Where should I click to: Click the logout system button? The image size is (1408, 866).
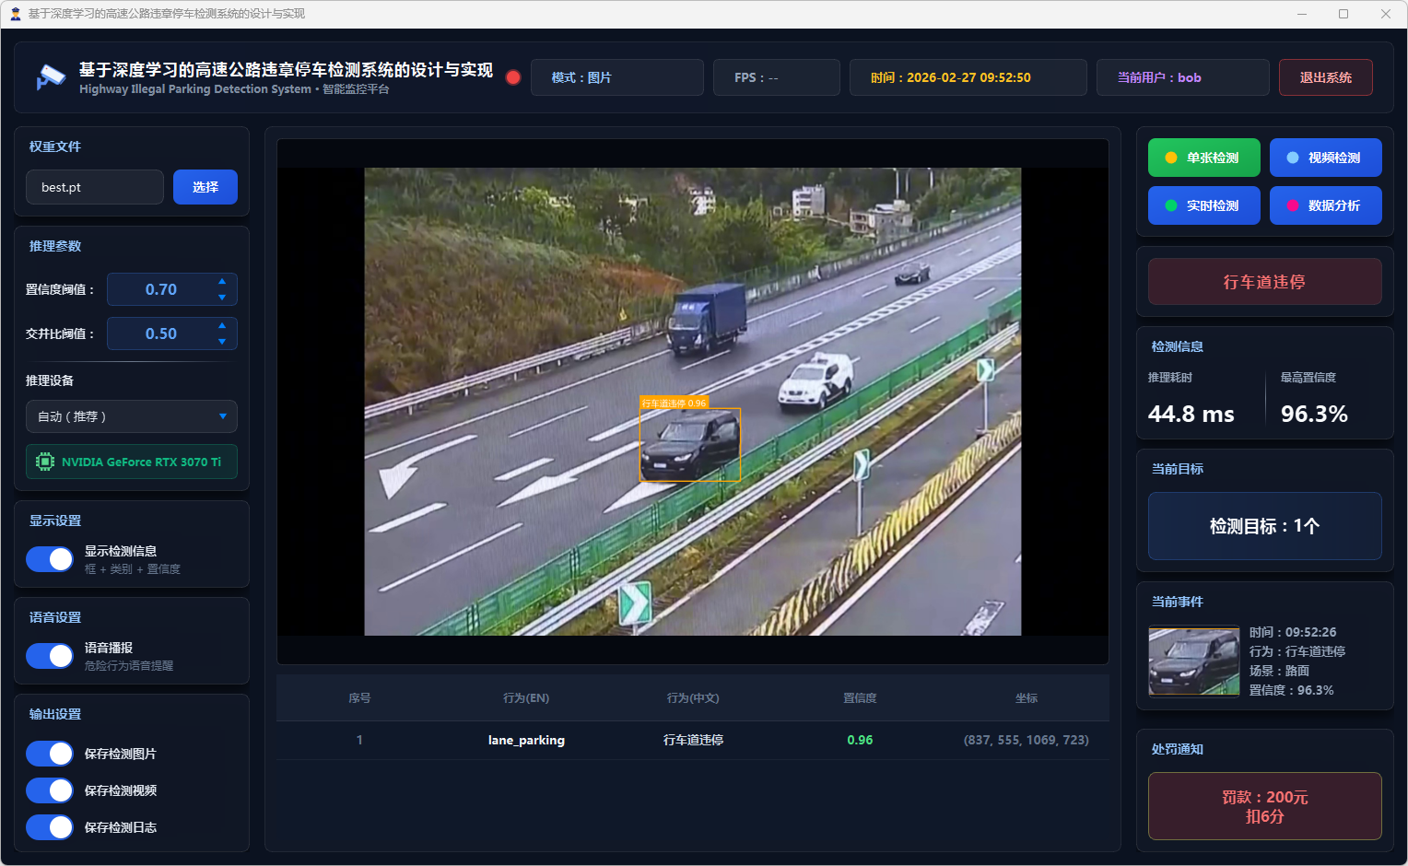click(1325, 77)
